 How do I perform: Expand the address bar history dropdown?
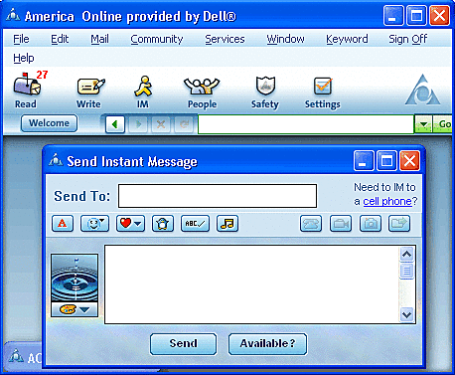point(423,124)
